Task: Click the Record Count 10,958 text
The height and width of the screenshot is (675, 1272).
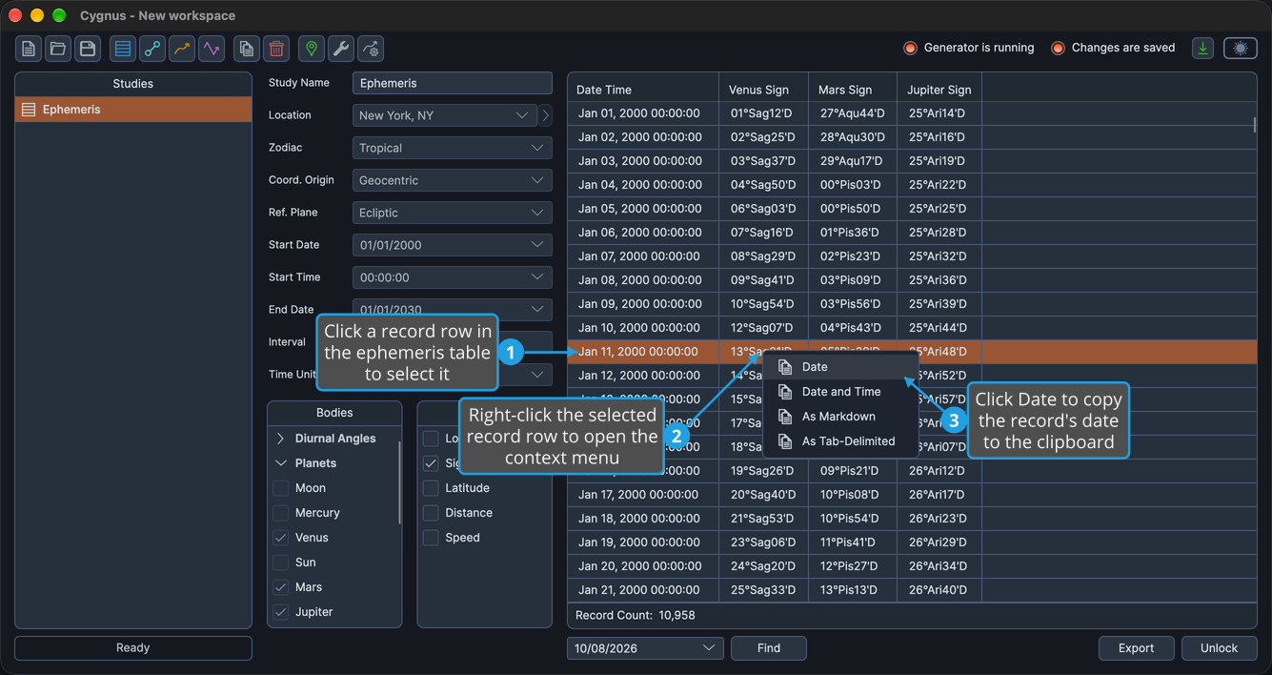Action: coord(636,616)
